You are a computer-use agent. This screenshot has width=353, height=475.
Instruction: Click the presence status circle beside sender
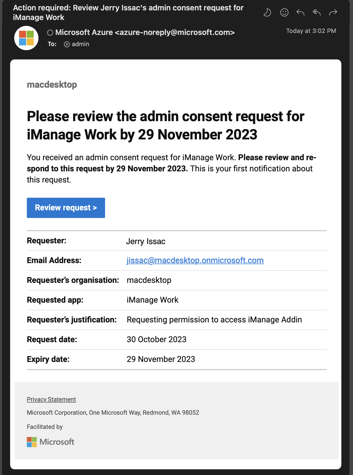[x=50, y=33]
